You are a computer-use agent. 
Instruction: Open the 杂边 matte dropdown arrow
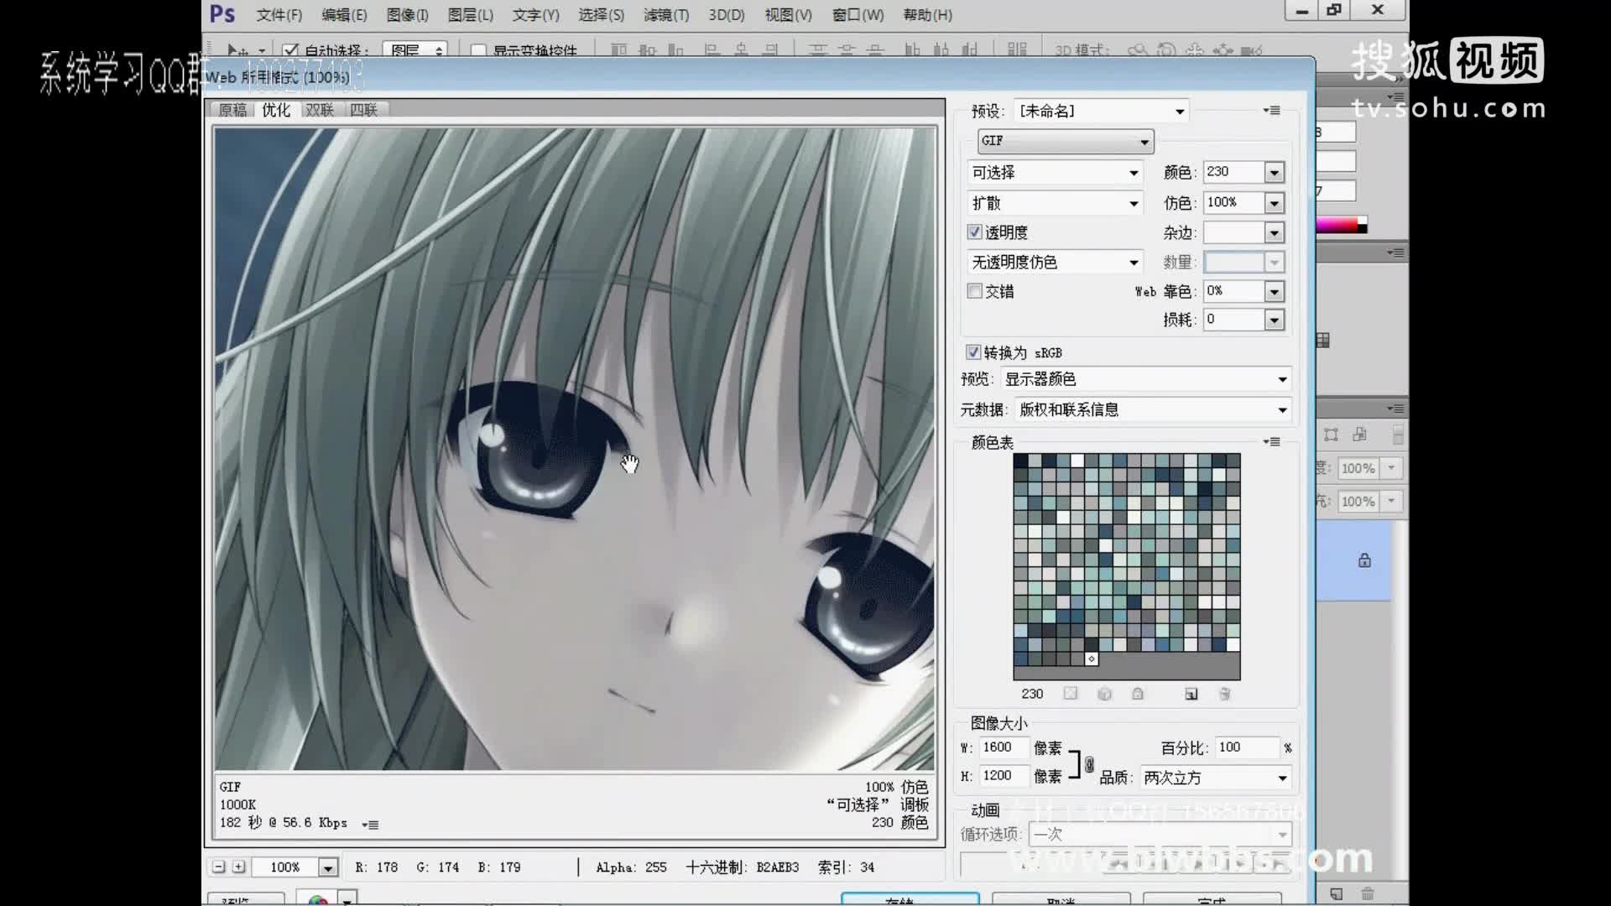click(1275, 233)
